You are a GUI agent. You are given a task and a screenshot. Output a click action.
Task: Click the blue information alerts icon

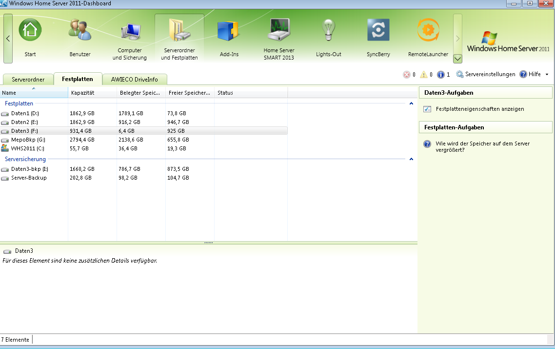coord(441,74)
